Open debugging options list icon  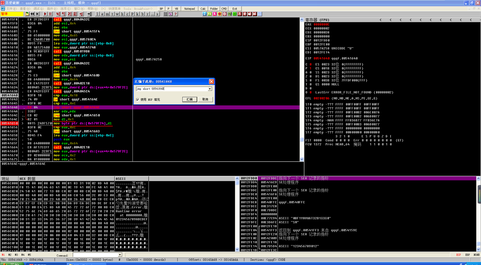(165, 14)
